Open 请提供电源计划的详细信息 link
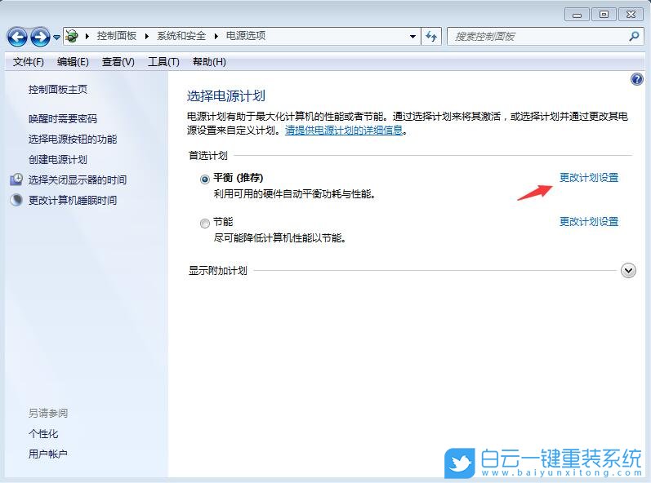 pyautogui.click(x=344, y=131)
